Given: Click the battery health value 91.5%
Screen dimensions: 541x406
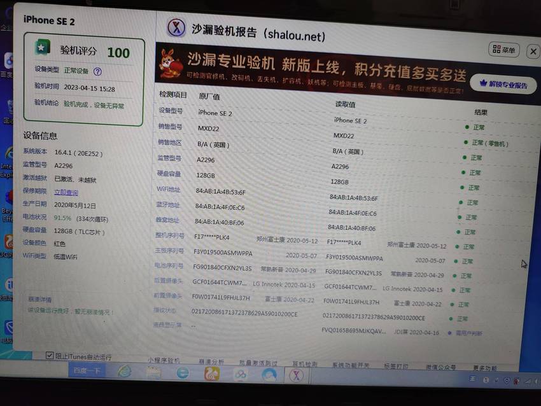Looking at the screenshot, I should pos(62,218).
